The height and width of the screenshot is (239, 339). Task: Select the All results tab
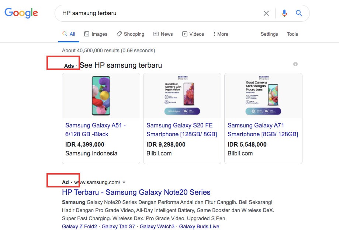pyautogui.click(x=69, y=34)
